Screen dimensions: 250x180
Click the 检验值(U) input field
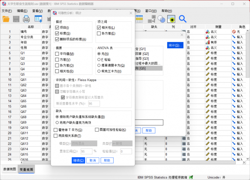(x=126, y=151)
